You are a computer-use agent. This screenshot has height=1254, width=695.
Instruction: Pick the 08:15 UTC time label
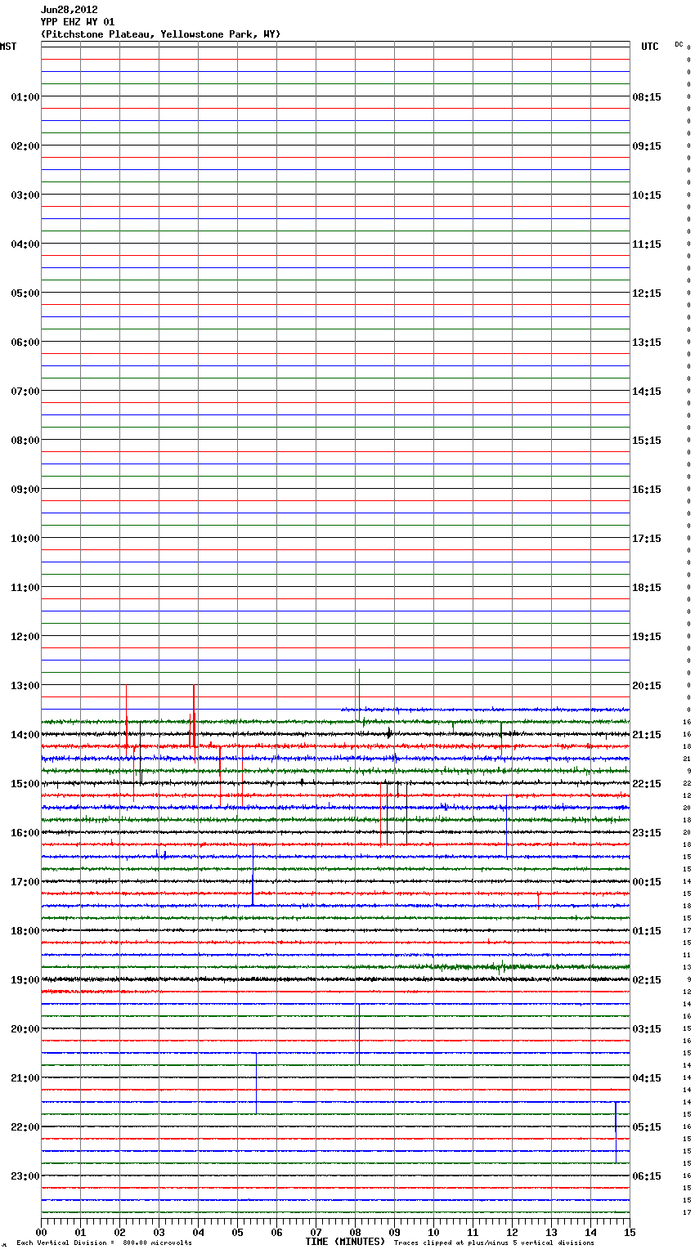pyautogui.click(x=647, y=97)
